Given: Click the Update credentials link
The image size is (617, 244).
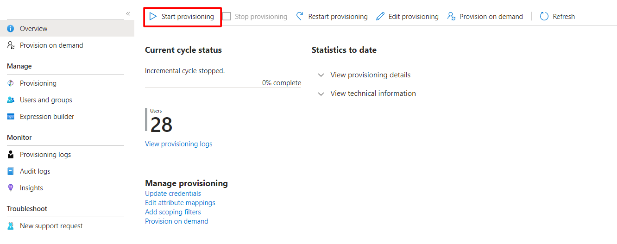Looking at the screenshot, I should tap(173, 194).
